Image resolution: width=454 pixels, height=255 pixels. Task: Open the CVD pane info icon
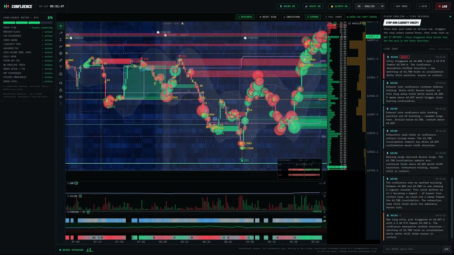point(76,183)
